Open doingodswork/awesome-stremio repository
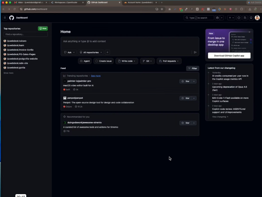262x197 pixels. (84, 123)
